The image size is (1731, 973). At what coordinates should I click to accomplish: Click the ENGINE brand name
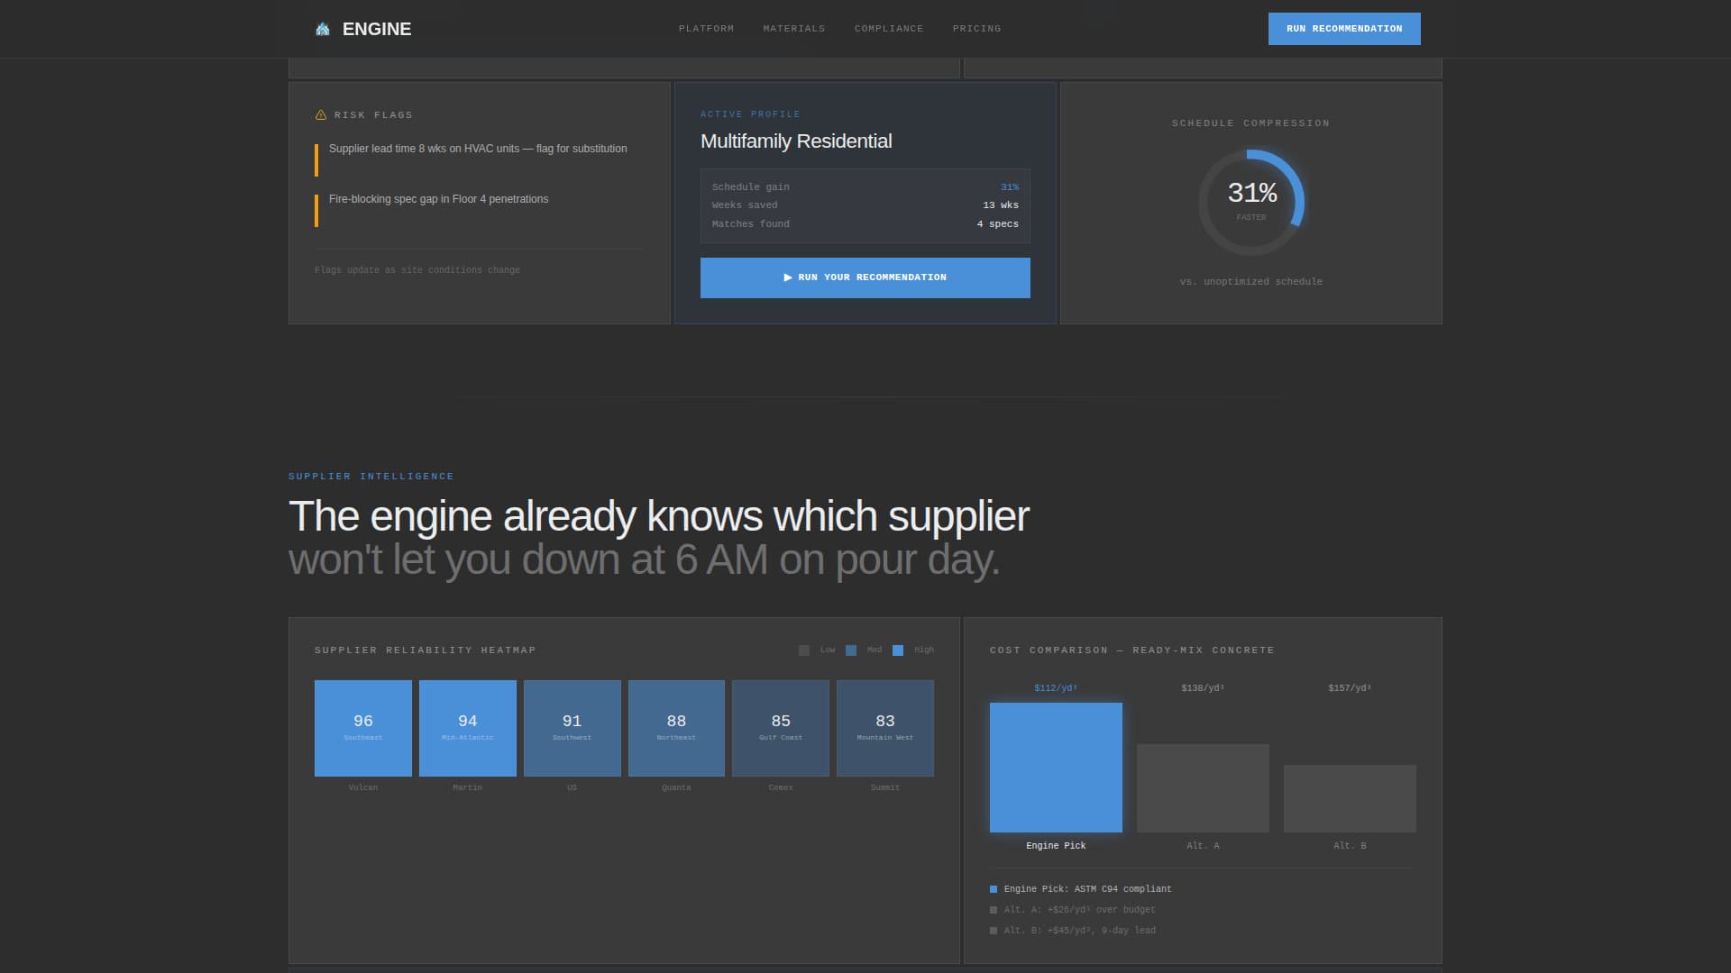377,29
